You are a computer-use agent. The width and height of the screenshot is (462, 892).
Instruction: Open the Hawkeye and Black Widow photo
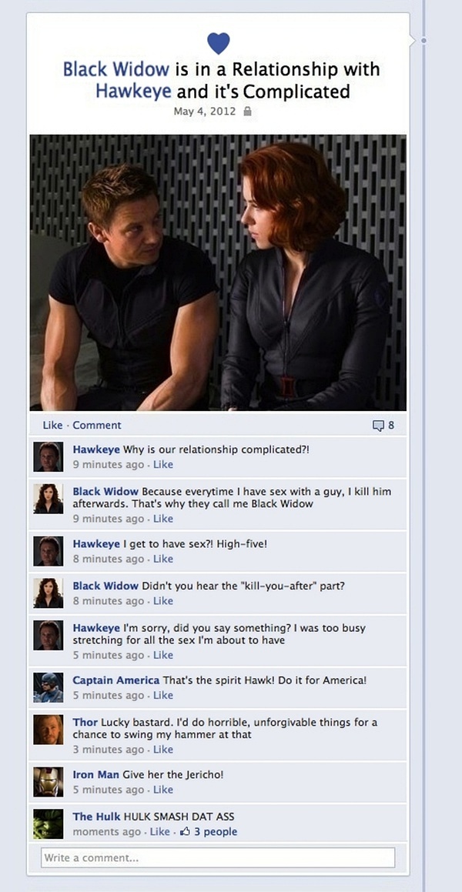[218, 272]
